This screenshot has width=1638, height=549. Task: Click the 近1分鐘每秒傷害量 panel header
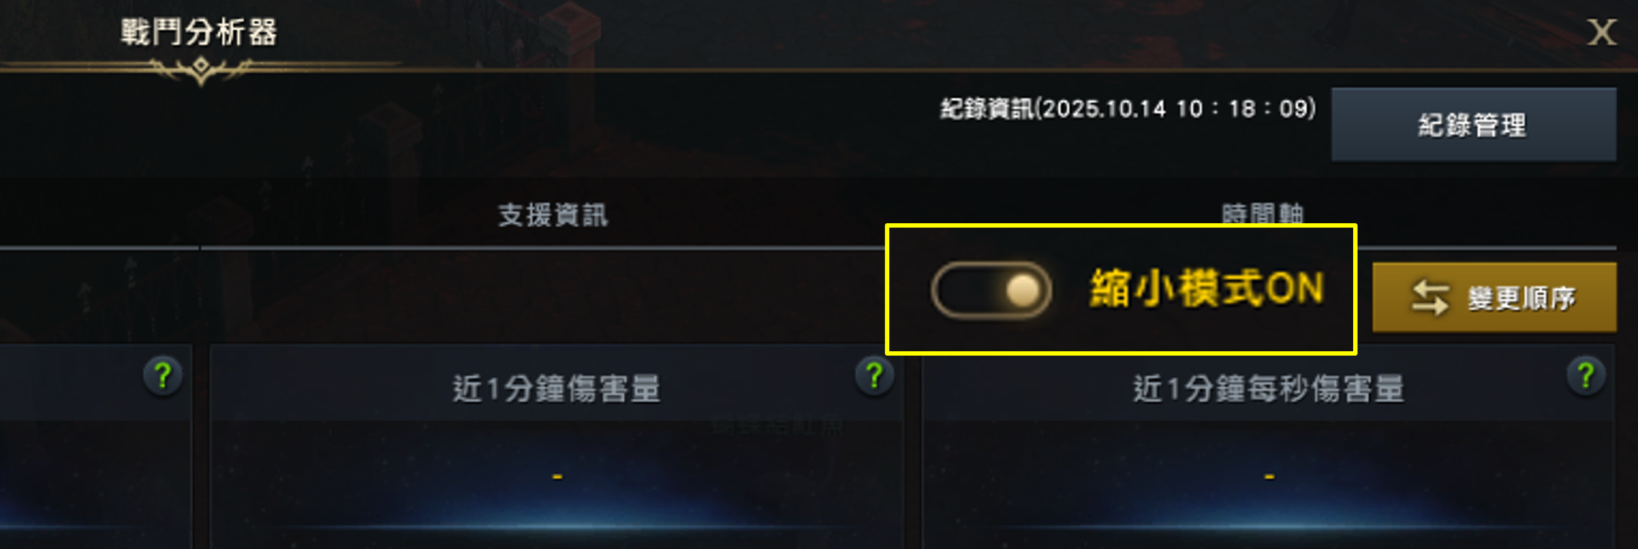(1268, 387)
